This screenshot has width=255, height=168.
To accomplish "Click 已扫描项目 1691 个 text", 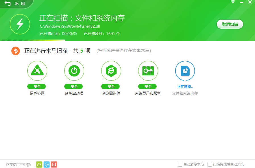I will click(x=102, y=34).
